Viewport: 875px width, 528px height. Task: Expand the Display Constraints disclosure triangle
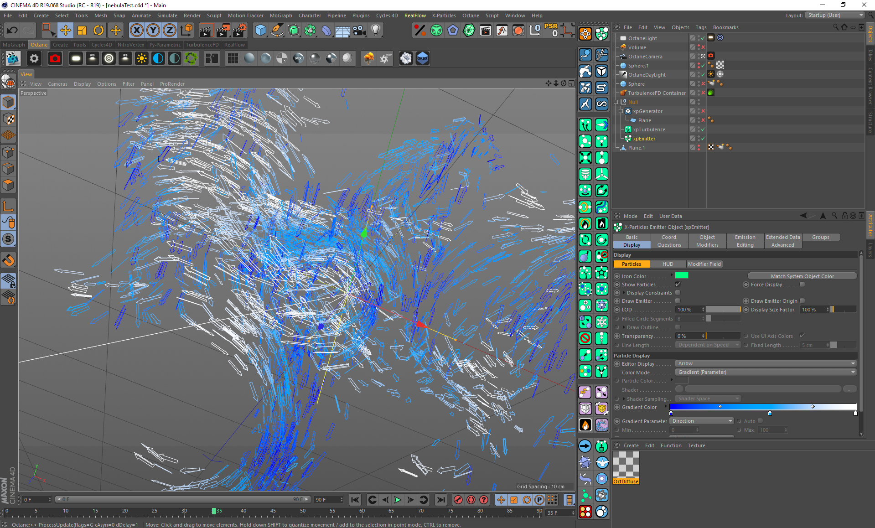click(623, 293)
